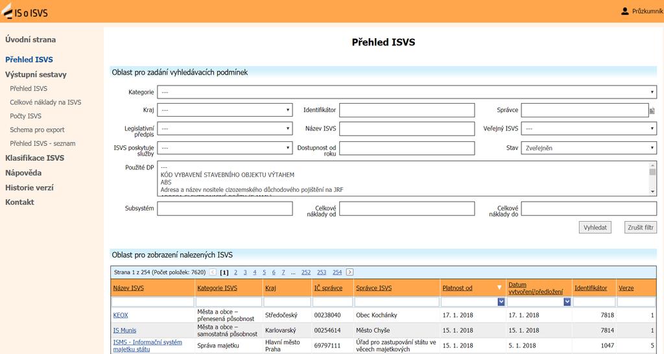Viewport: 664px width, 354px height.
Task: Open the Kontakt page
Action: click(19, 202)
